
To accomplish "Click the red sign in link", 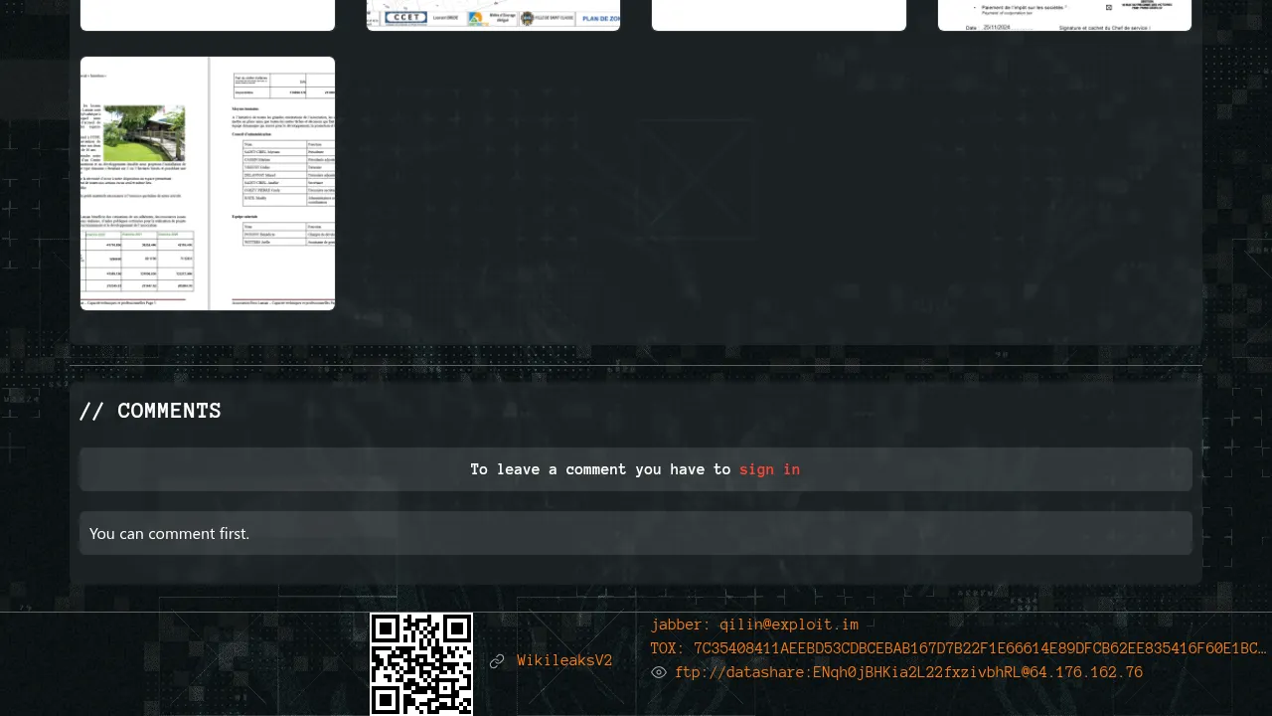I will [769, 469].
